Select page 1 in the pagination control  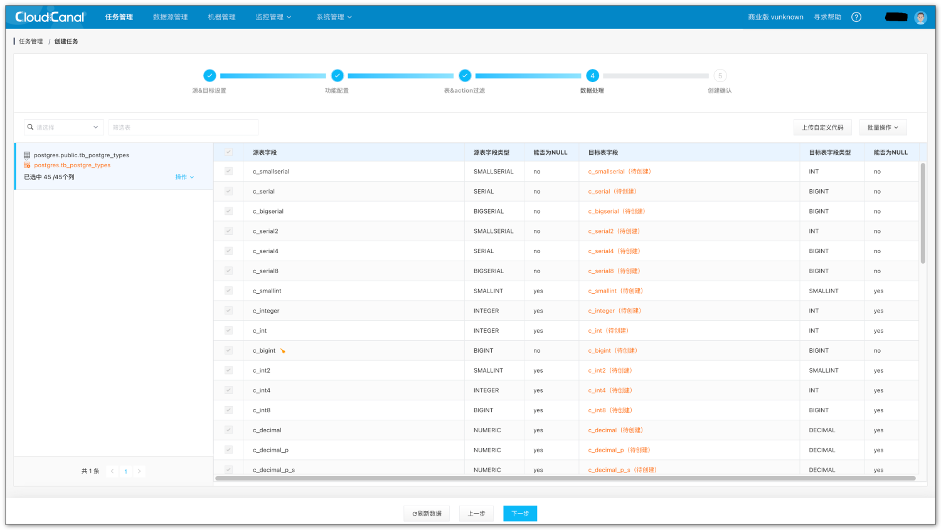pyautogui.click(x=125, y=471)
